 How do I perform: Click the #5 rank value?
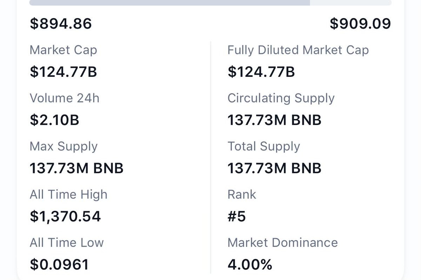tap(236, 216)
